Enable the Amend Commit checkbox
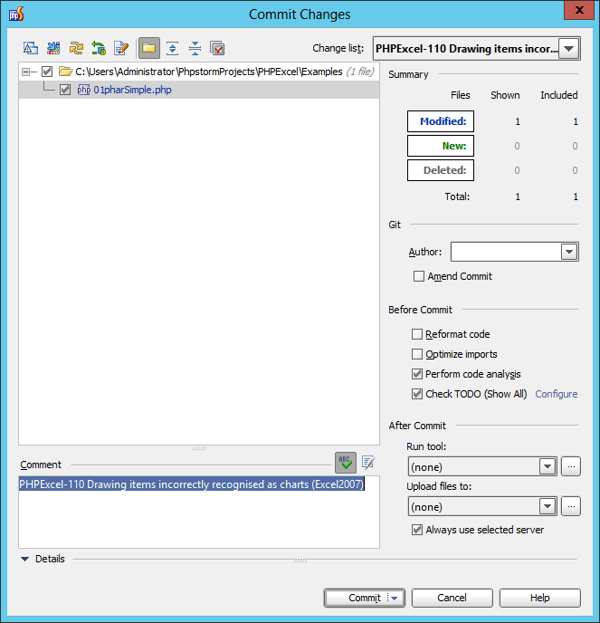 pos(419,276)
